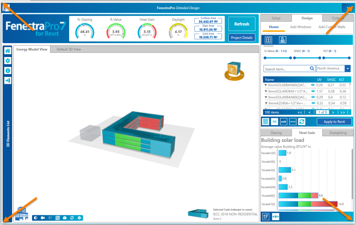Click the checkerboard icon in view toolbar
This screenshot has height=225, width=356.
coord(58,218)
